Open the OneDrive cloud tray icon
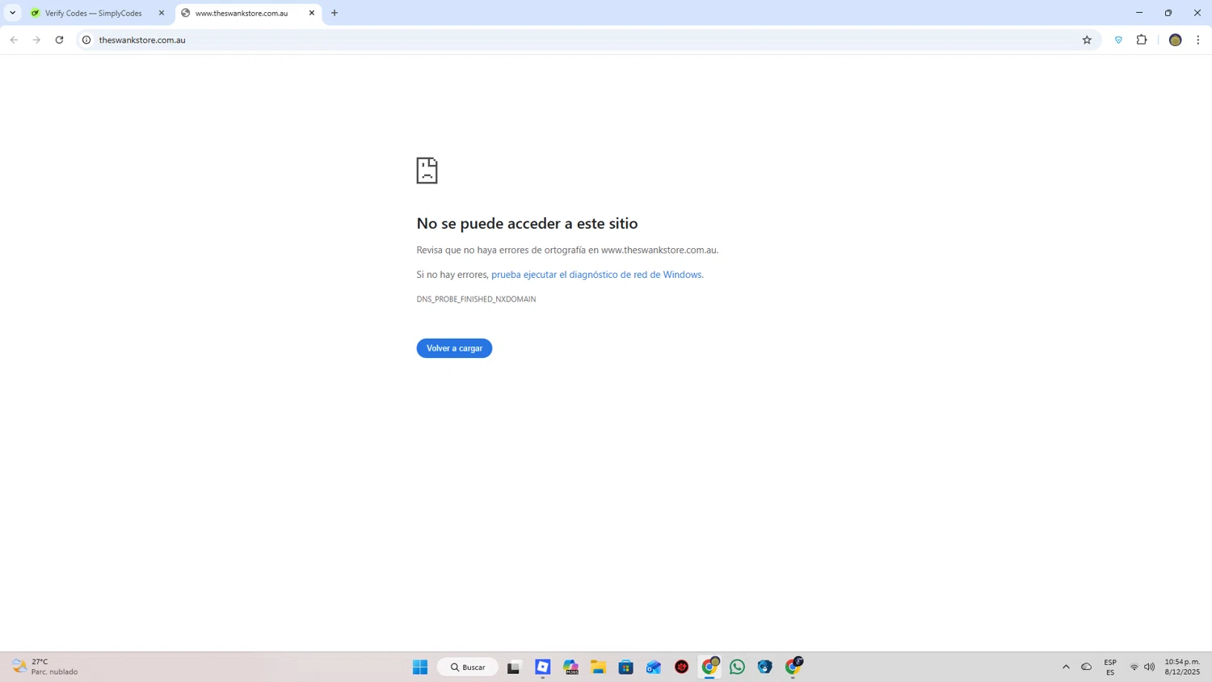 1087,667
